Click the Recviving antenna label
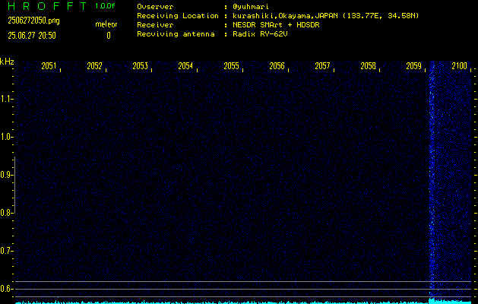The width and height of the screenshot is (478, 304). [176, 34]
